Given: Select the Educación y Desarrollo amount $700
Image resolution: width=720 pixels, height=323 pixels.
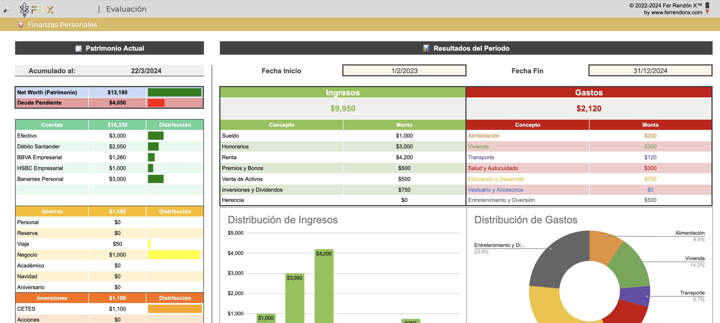Looking at the screenshot, I should (650, 179).
